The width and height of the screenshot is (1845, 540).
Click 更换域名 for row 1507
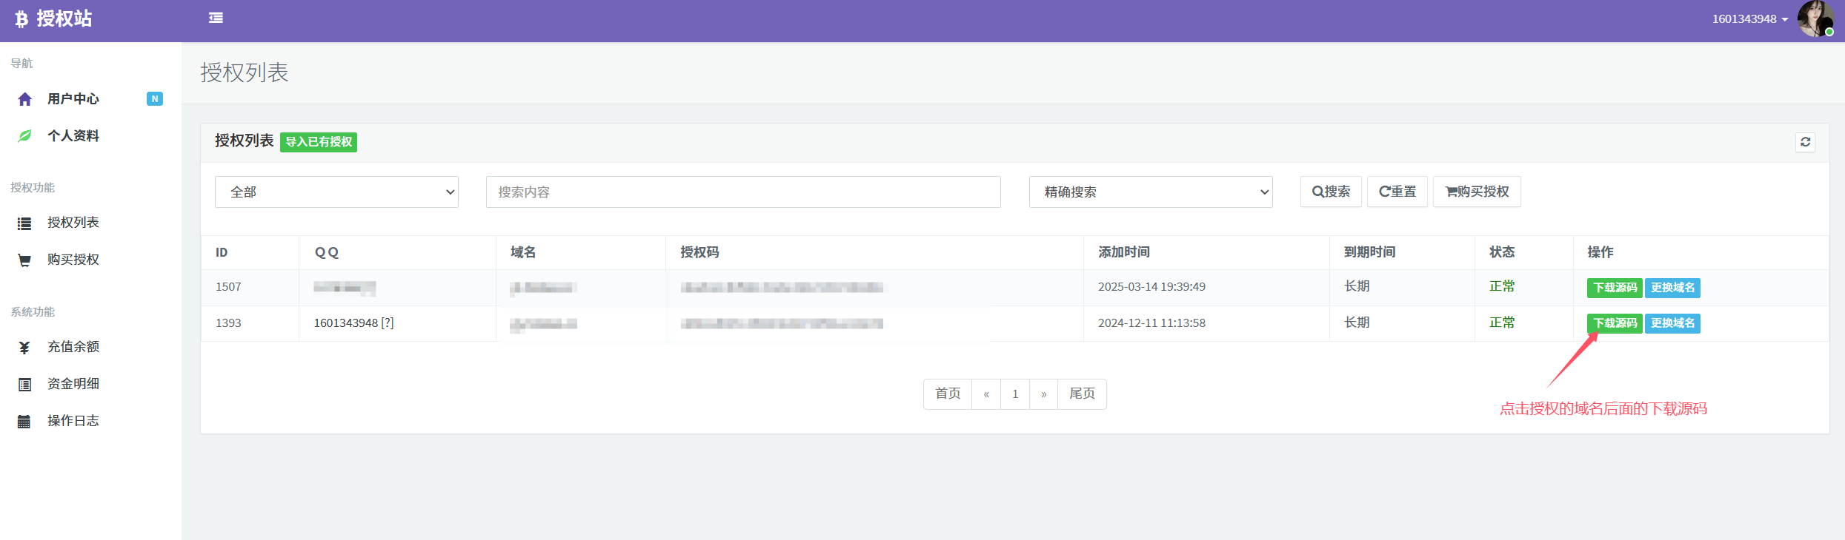[x=1672, y=288]
